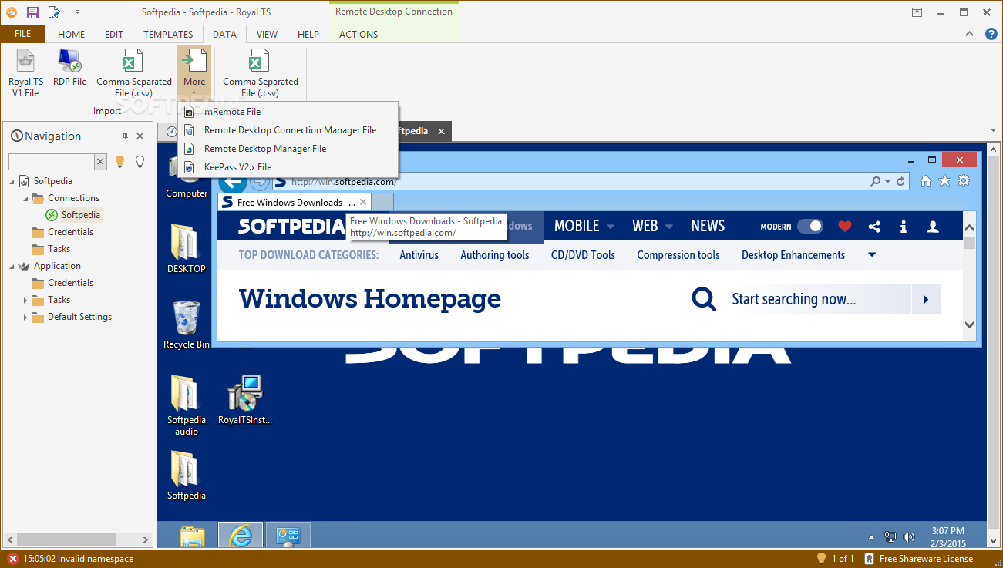Choose mRemote File from the menu
This screenshot has width=1003, height=568.
pos(288,112)
